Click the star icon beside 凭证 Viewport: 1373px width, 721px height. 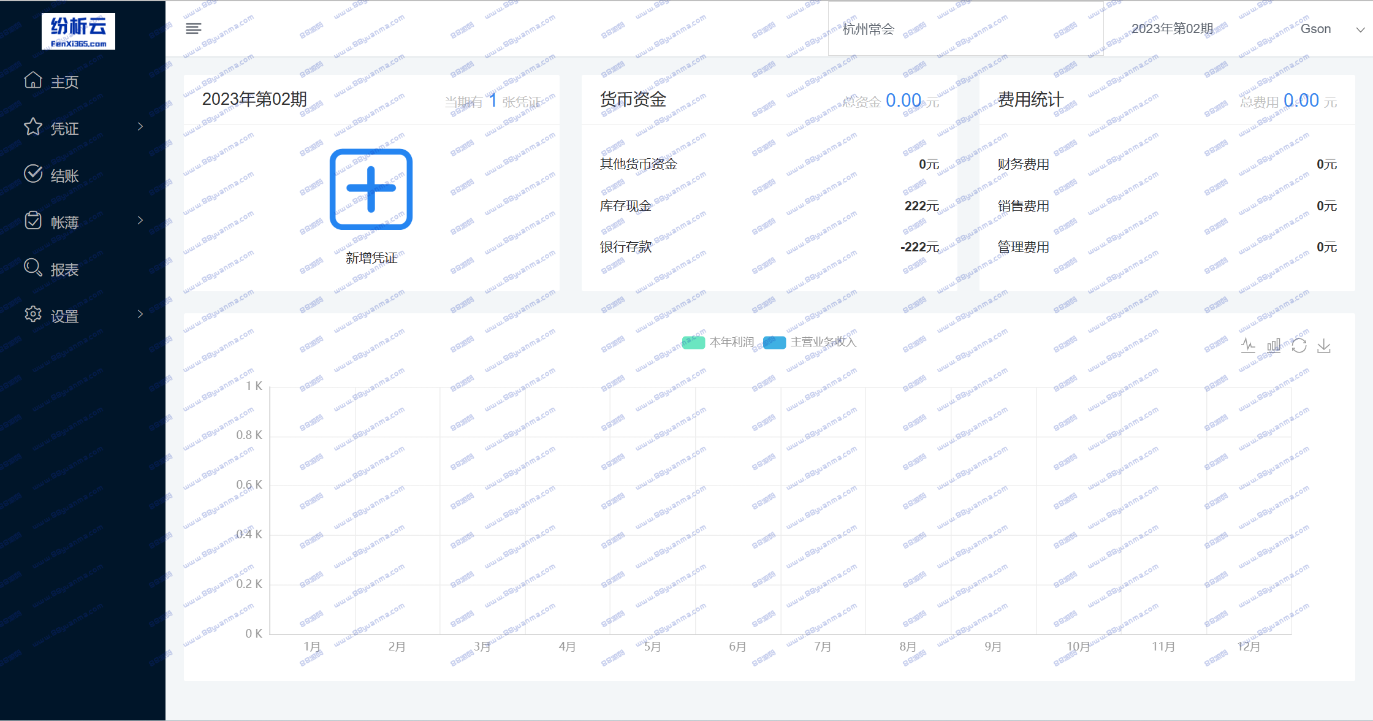[33, 127]
